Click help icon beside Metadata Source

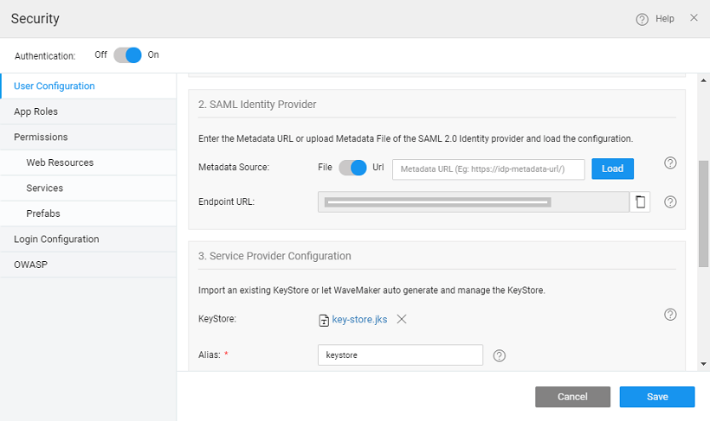click(x=669, y=163)
